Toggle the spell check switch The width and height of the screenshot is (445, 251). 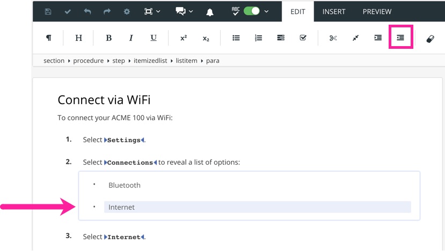pos(252,11)
